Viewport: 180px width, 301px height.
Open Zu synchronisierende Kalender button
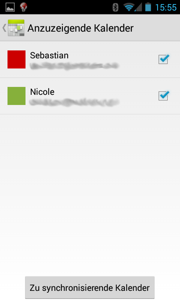click(x=90, y=287)
